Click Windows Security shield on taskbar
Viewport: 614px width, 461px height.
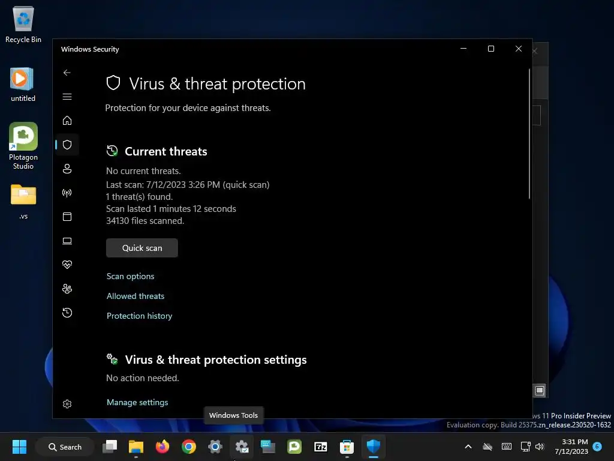click(x=373, y=447)
